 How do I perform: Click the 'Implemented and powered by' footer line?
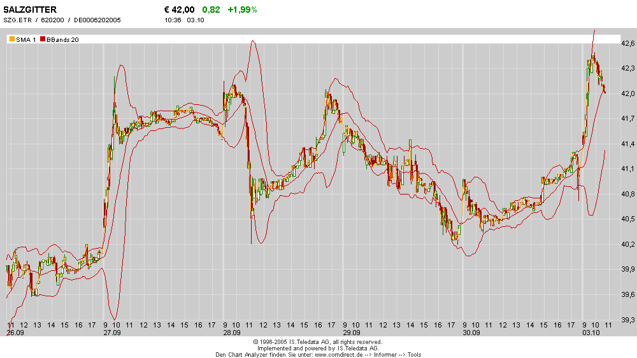point(318,348)
